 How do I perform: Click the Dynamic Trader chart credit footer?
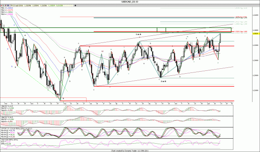[129, 151]
